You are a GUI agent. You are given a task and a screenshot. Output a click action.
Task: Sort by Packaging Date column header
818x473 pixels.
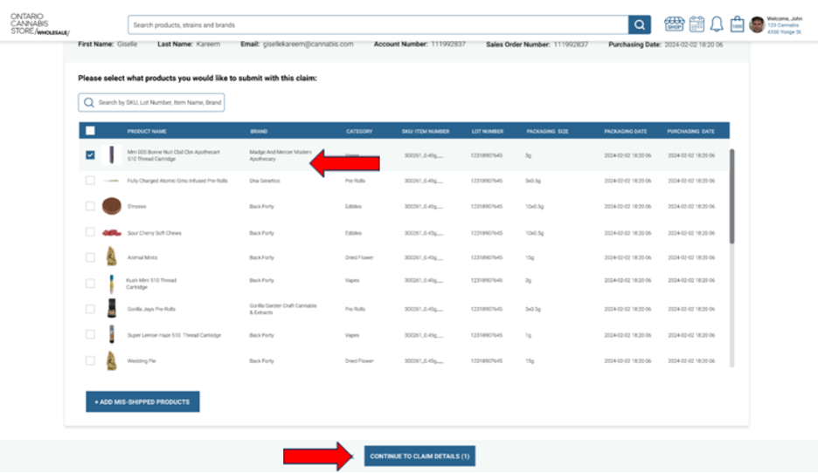pos(625,131)
